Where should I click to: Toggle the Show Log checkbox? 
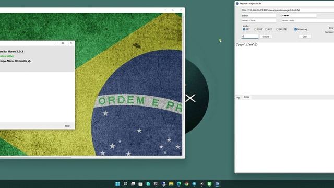pyautogui.click(x=295, y=29)
